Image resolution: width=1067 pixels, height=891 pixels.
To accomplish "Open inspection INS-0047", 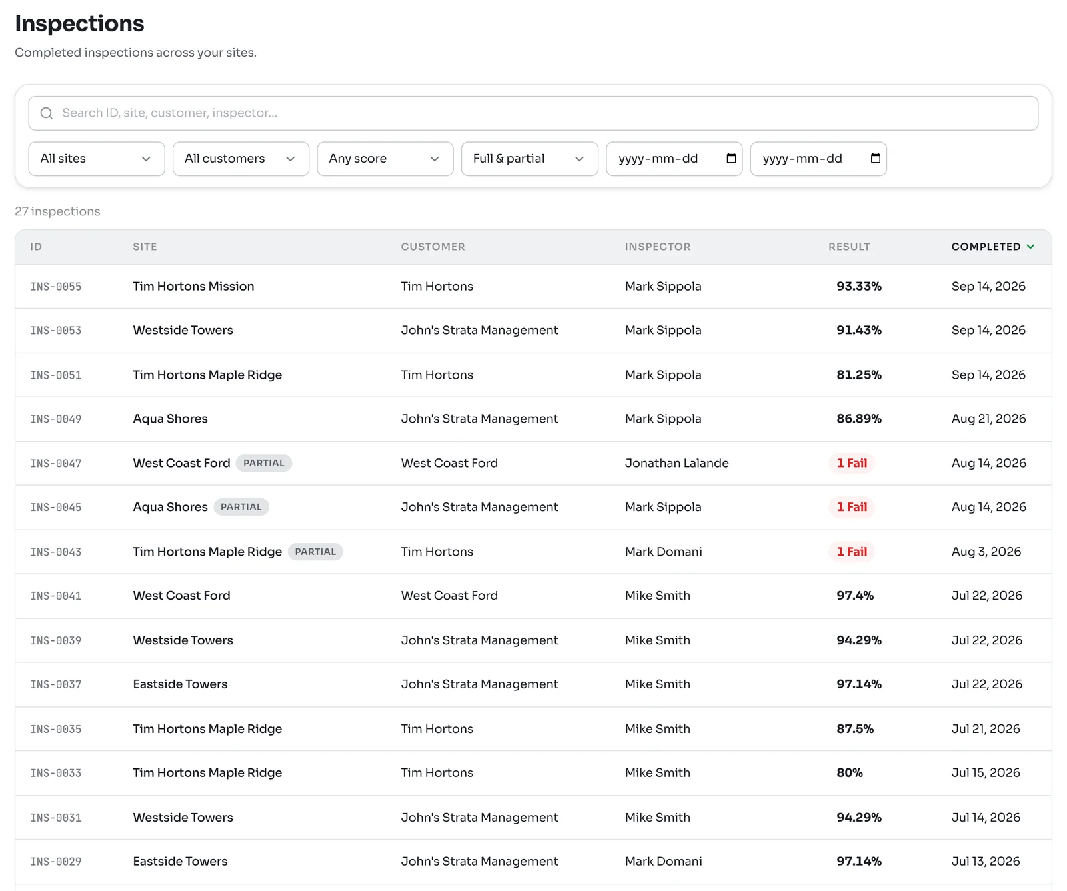I will pos(533,463).
